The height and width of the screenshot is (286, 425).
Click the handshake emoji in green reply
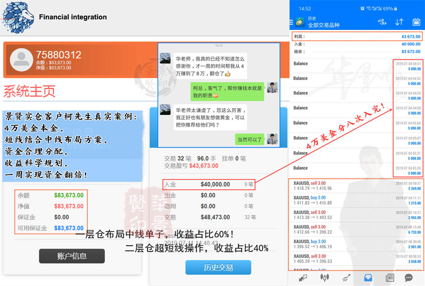click(216, 96)
